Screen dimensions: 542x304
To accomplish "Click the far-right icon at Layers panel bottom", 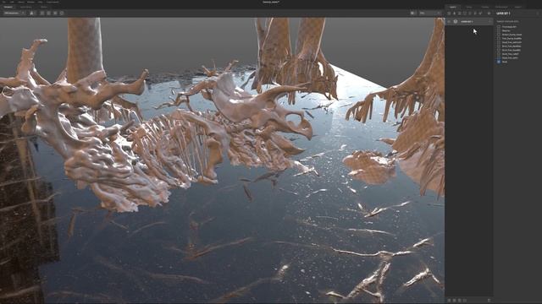I will point(489,301).
